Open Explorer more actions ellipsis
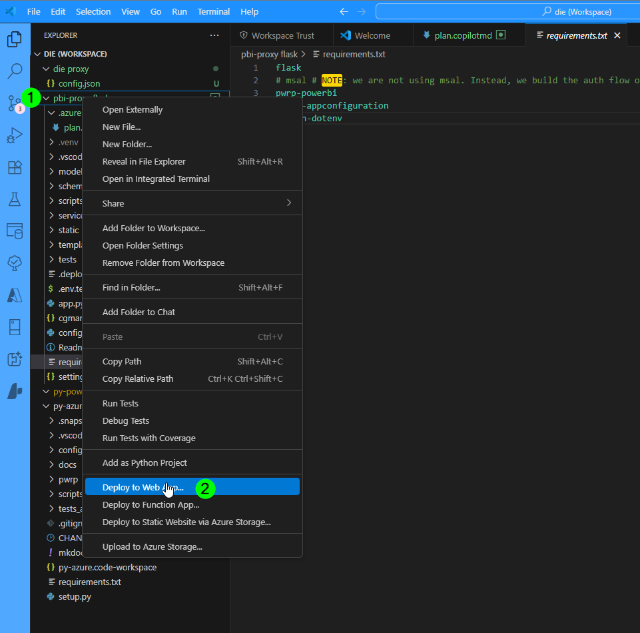The width and height of the screenshot is (640, 633). click(x=214, y=35)
